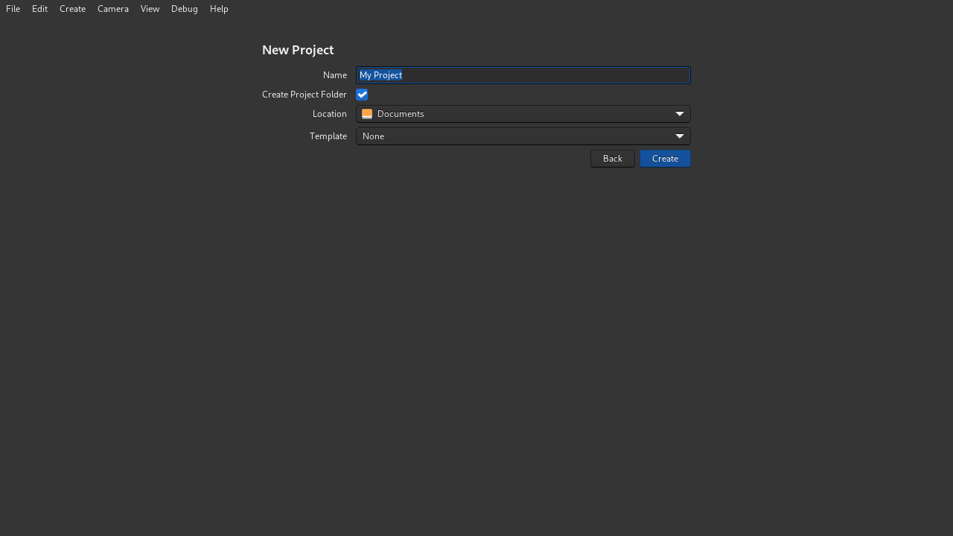Click "Documents" in the Location selector
This screenshot has height=536, width=953.
point(400,113)
